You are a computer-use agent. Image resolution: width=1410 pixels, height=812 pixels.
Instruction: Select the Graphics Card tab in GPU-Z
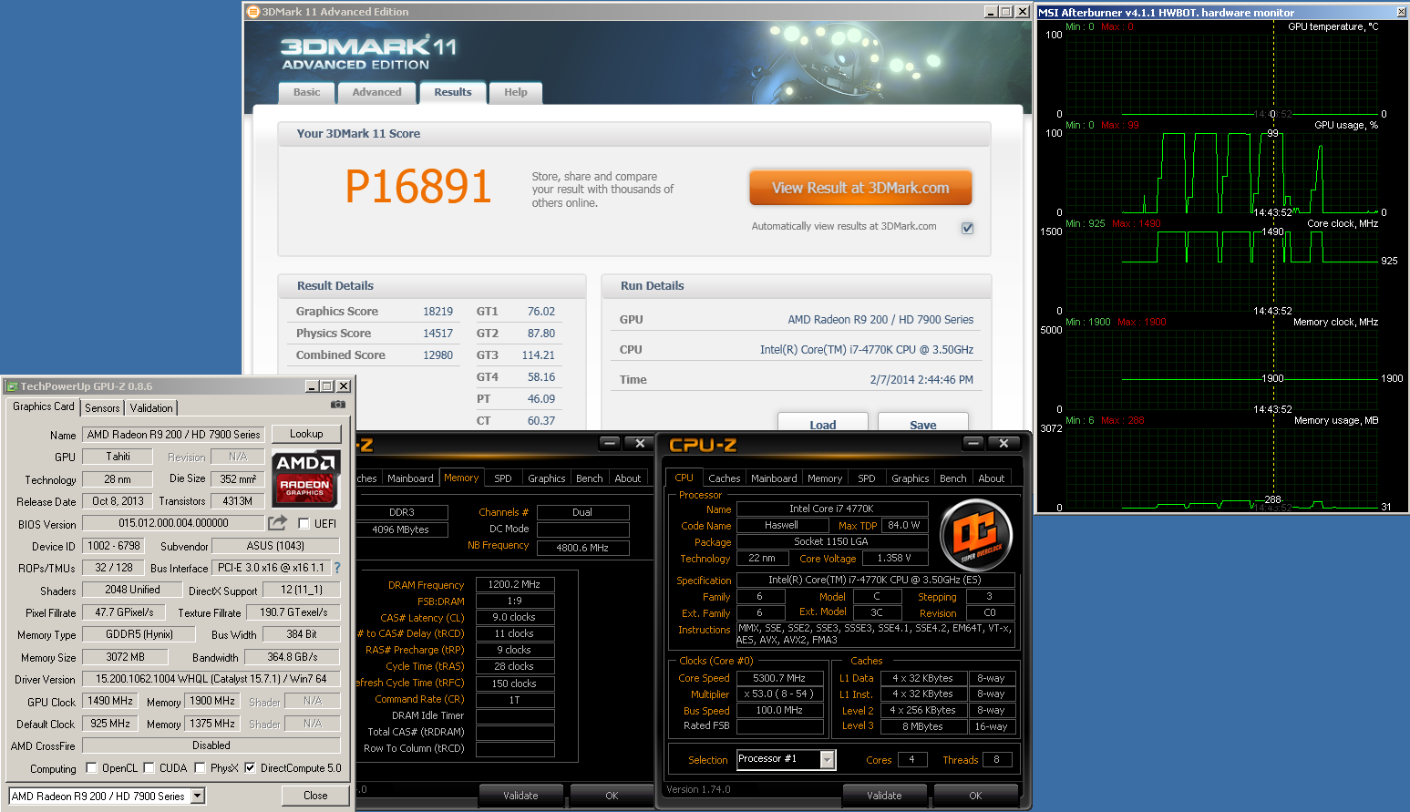(44, 406)
